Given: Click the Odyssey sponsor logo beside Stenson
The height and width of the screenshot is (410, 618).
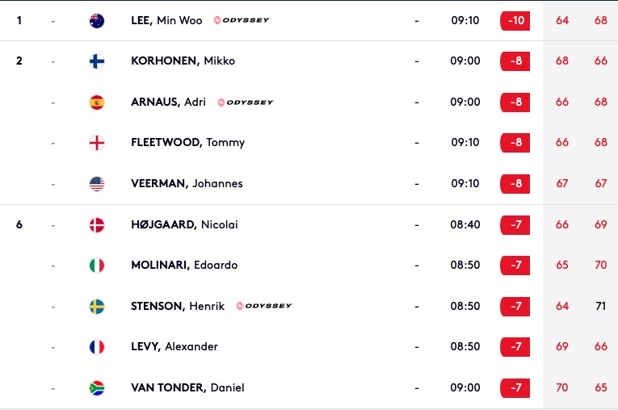Looking at the screenshot, I should 264,306.
